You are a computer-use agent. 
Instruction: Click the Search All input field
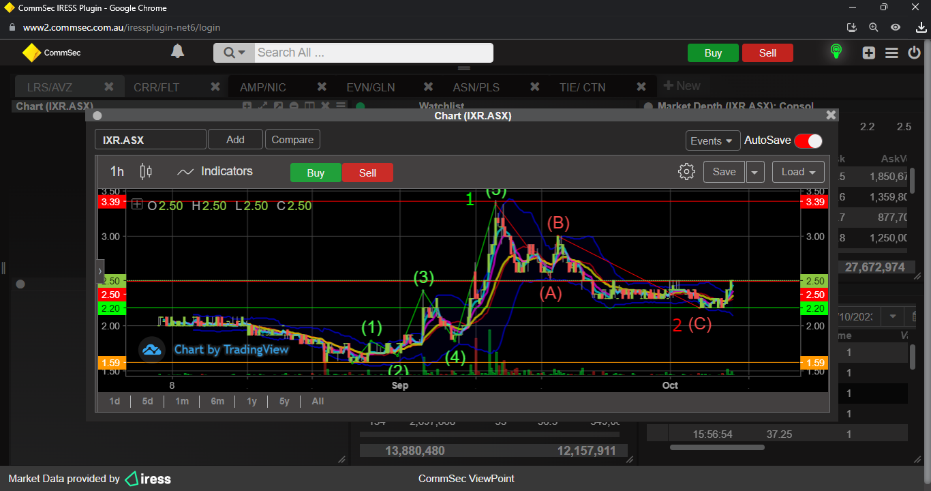point(373,53)
